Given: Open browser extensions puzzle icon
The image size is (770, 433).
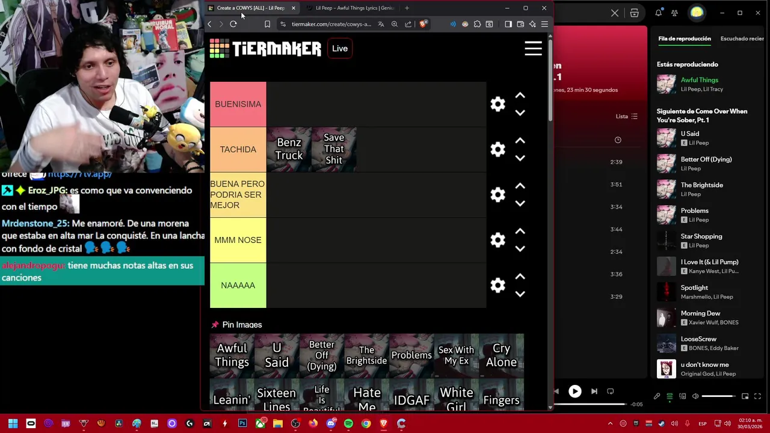Looking at the screenshot, I should (477, 24).
